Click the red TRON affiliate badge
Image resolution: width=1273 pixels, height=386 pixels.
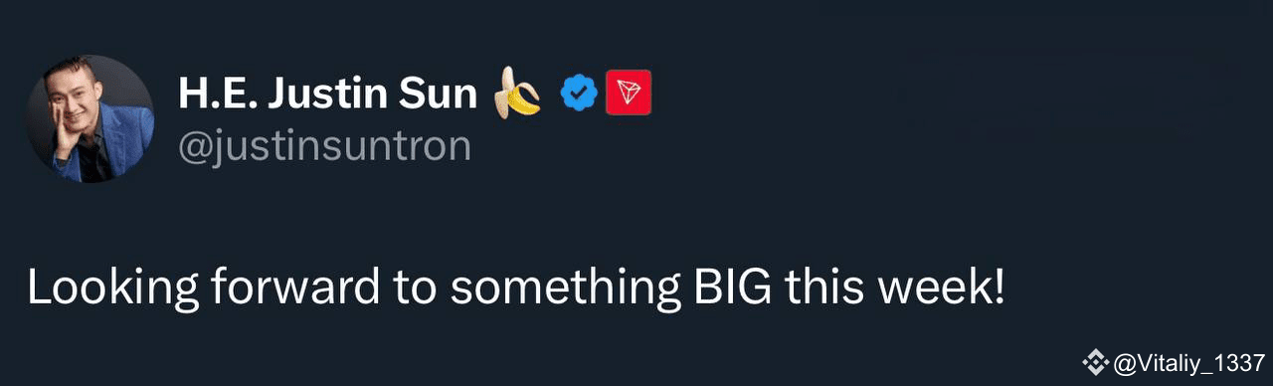[x=628, y=93]
